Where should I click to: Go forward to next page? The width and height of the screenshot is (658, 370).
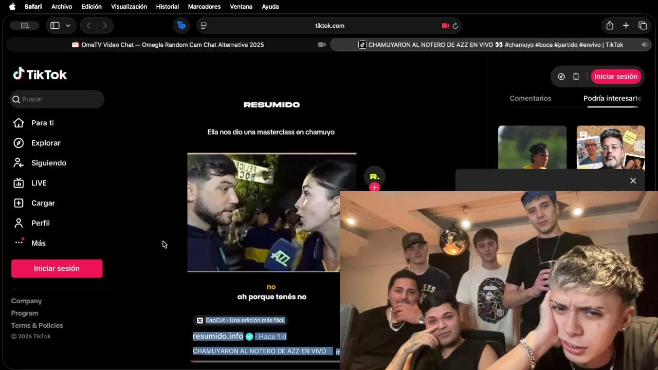coord(105,26)
